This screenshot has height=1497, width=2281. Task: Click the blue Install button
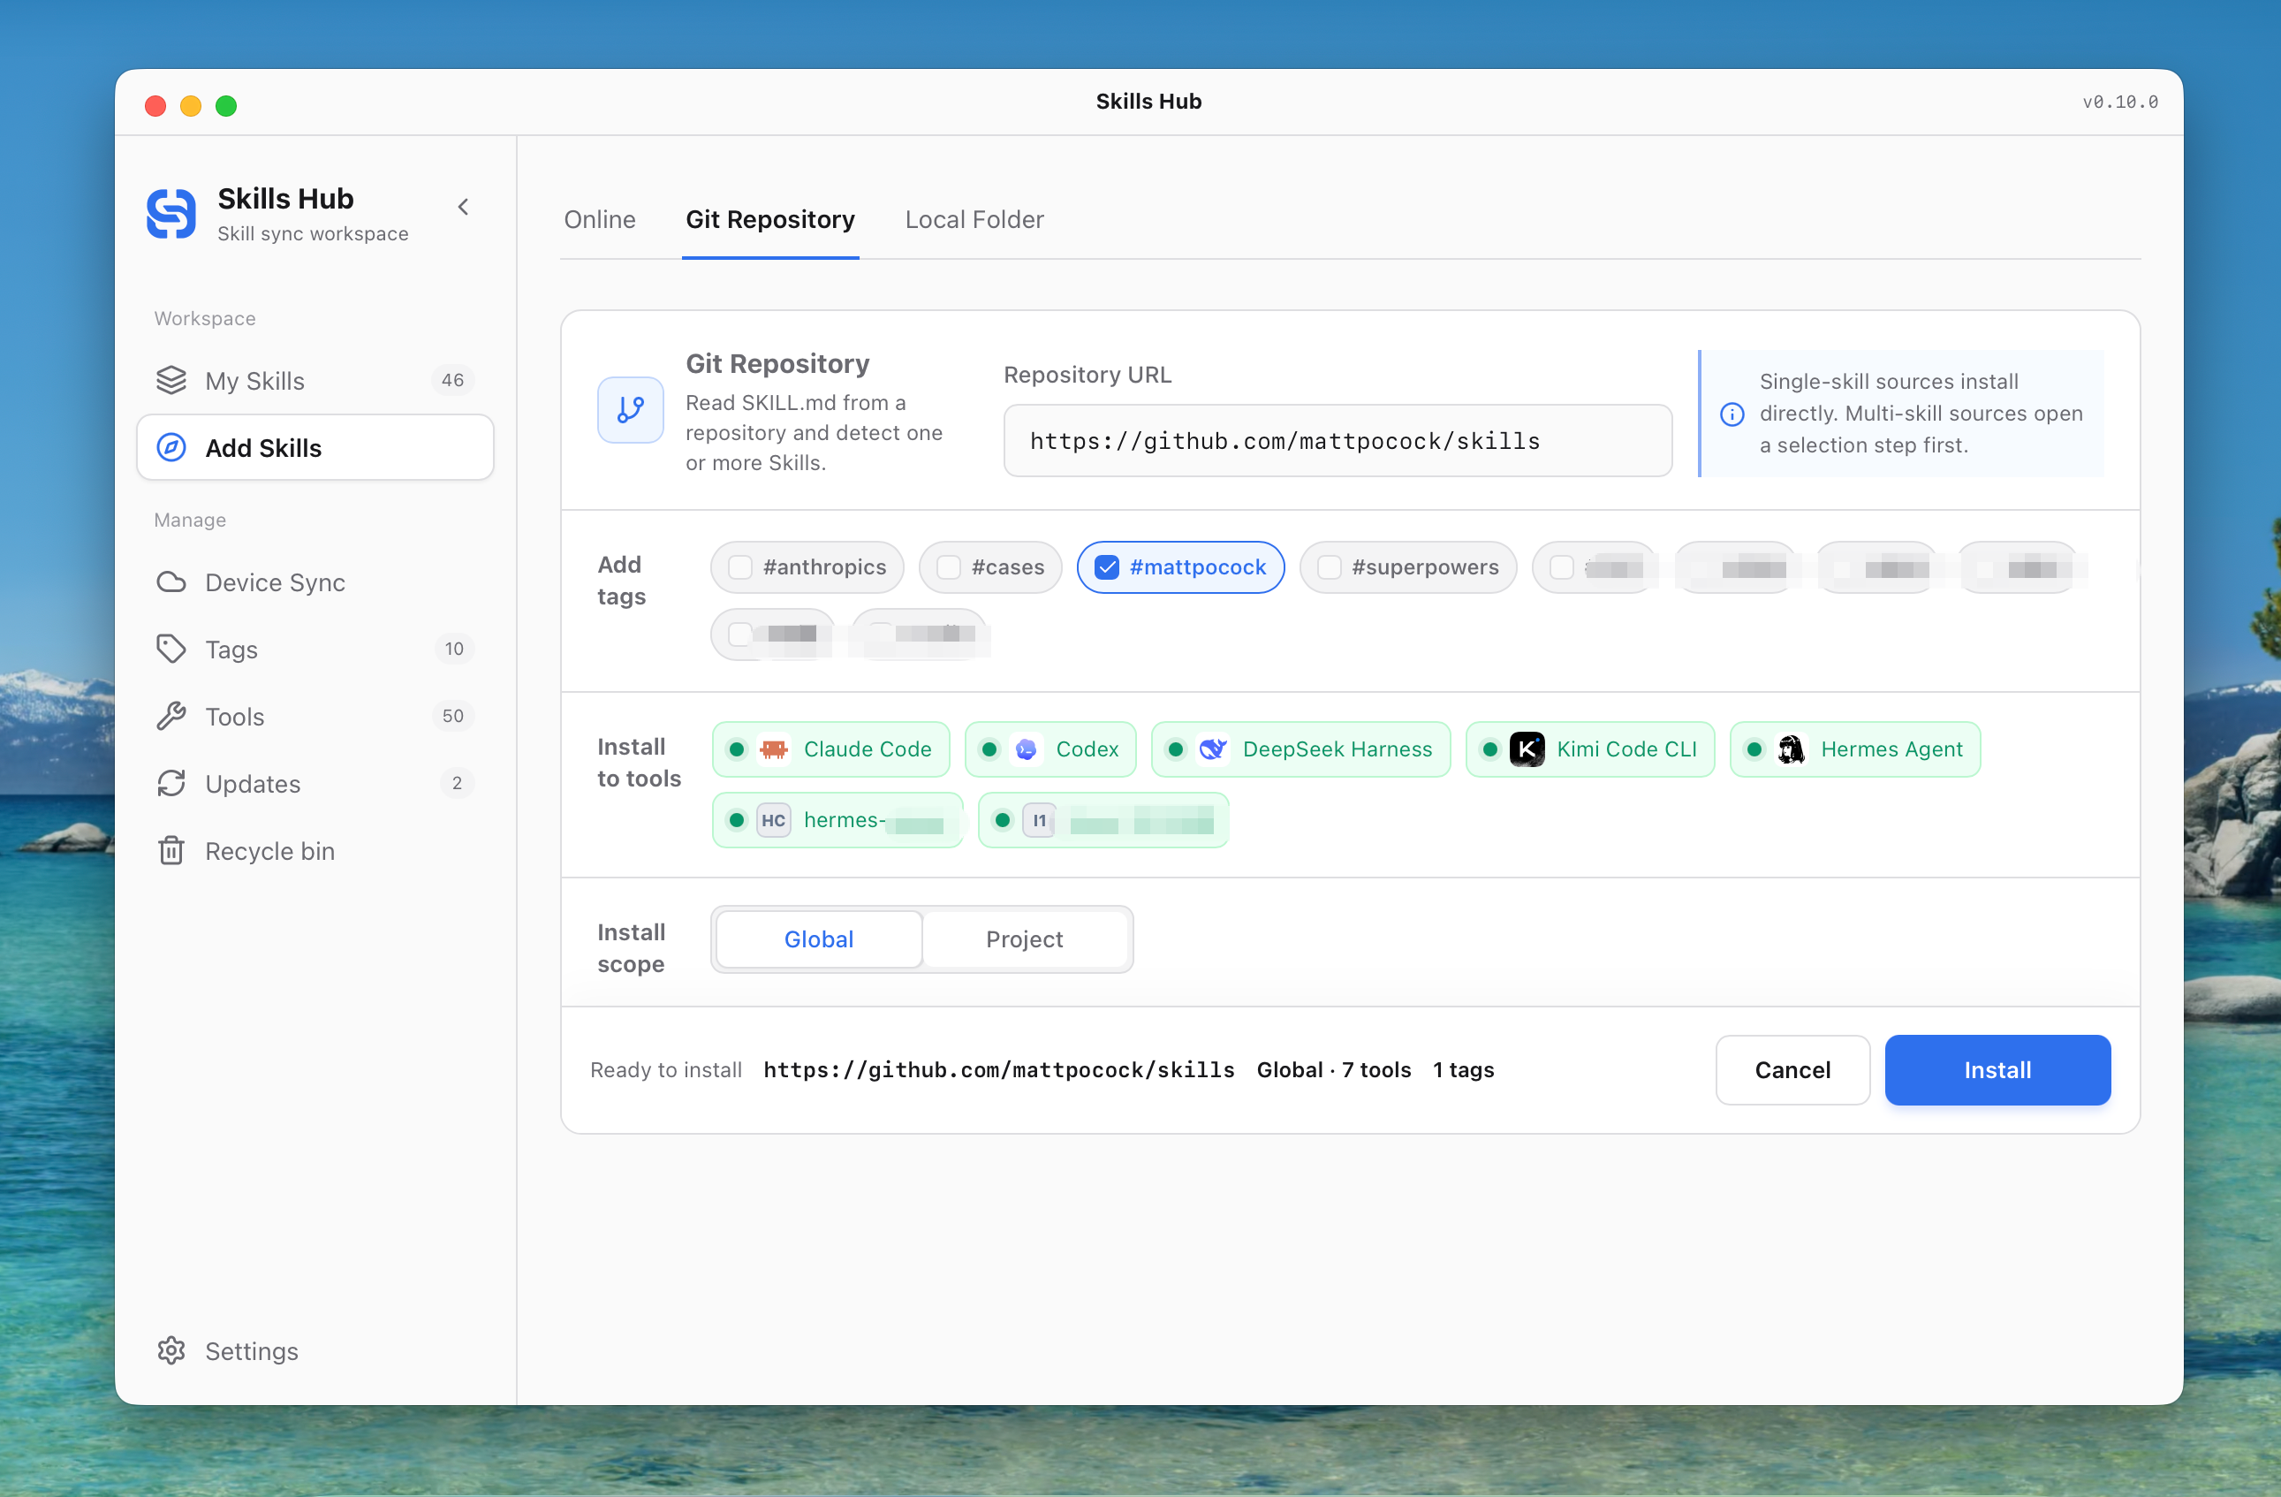[1997, 1069]
